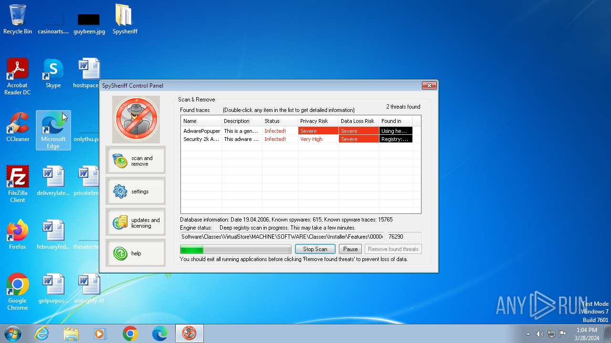Open updates and licensing section
The height and width of the screenshot is (343, 611).
(x=136, y=222)
